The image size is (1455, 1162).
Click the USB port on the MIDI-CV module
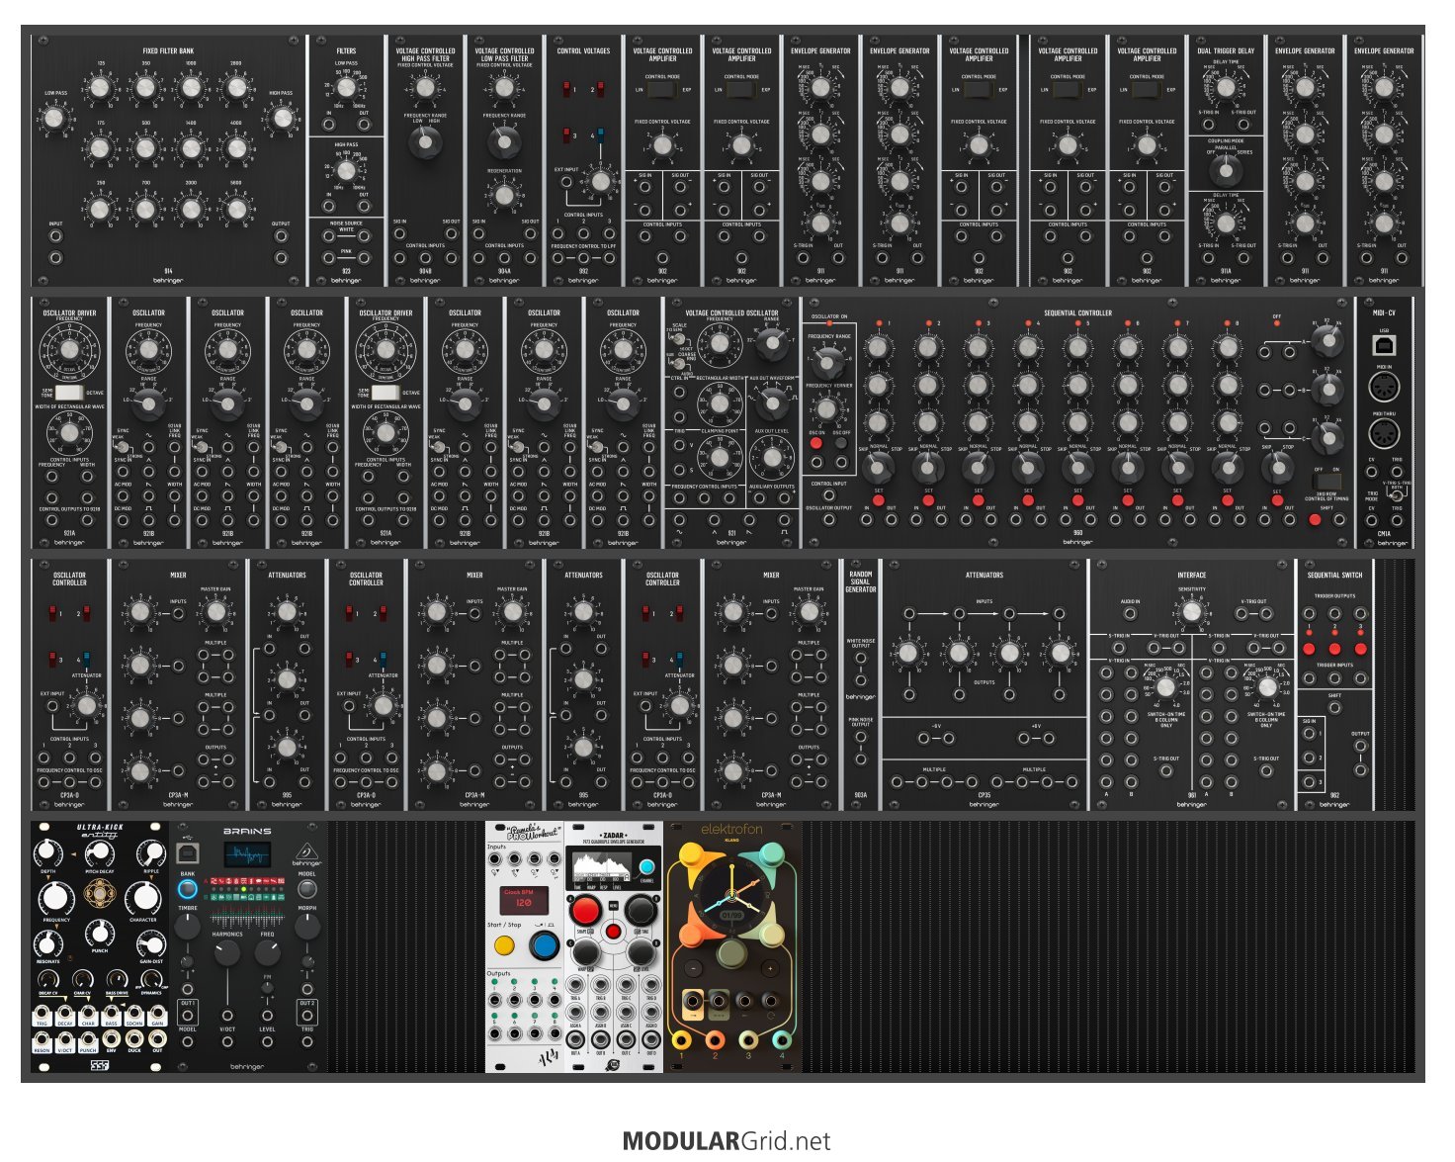[1384, 346]
